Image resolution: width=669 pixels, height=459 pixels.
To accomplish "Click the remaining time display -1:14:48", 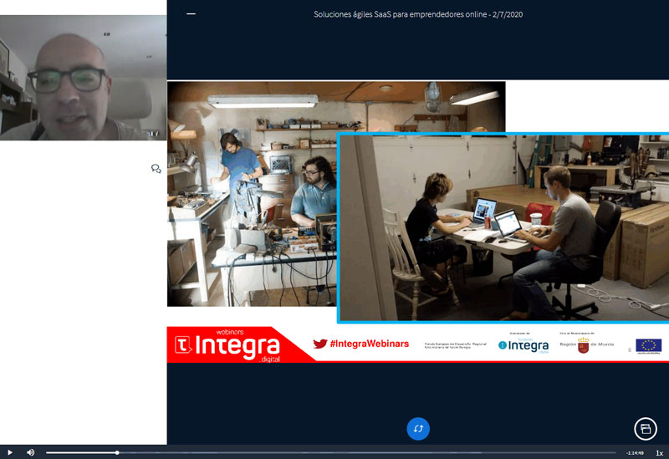I will (634, 452).
